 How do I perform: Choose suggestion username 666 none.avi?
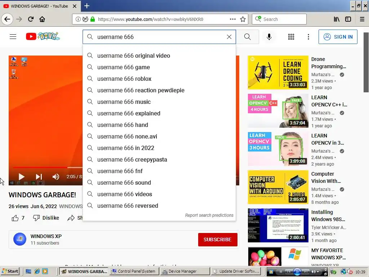(x=159, y=136)
